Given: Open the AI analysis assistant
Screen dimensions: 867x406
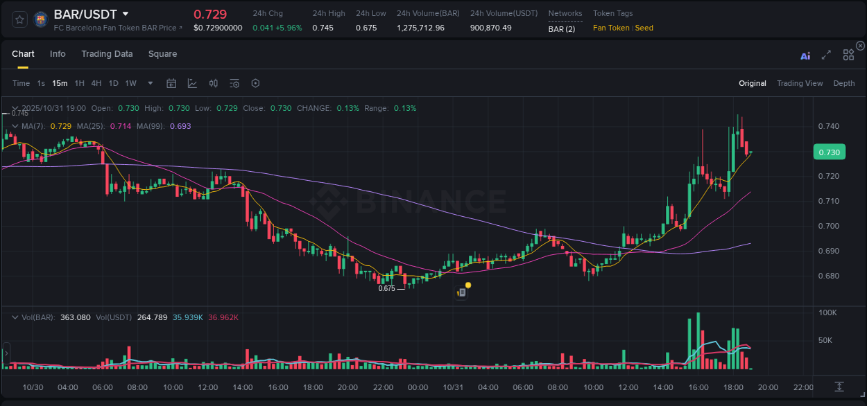Looking at the screenshot, I should click(x=805, y=56).
